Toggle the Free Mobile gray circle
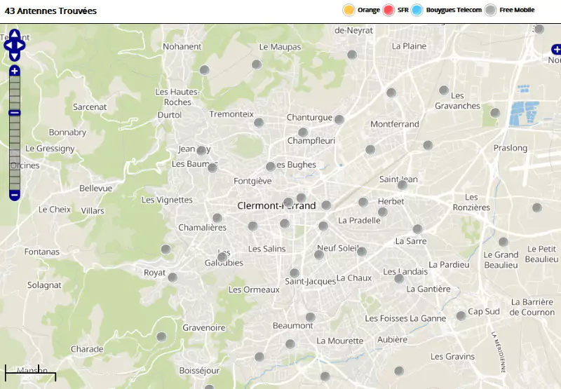The width and height of the screenshot is (561, 389). click(491, 10)
